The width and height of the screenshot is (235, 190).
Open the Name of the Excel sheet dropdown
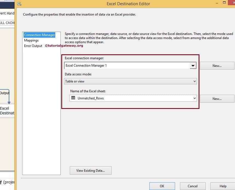point(194,98)
